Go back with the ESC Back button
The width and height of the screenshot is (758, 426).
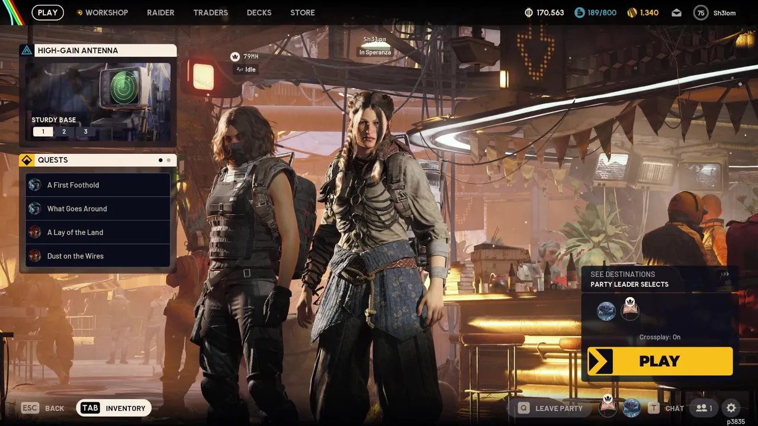(43, 408)
